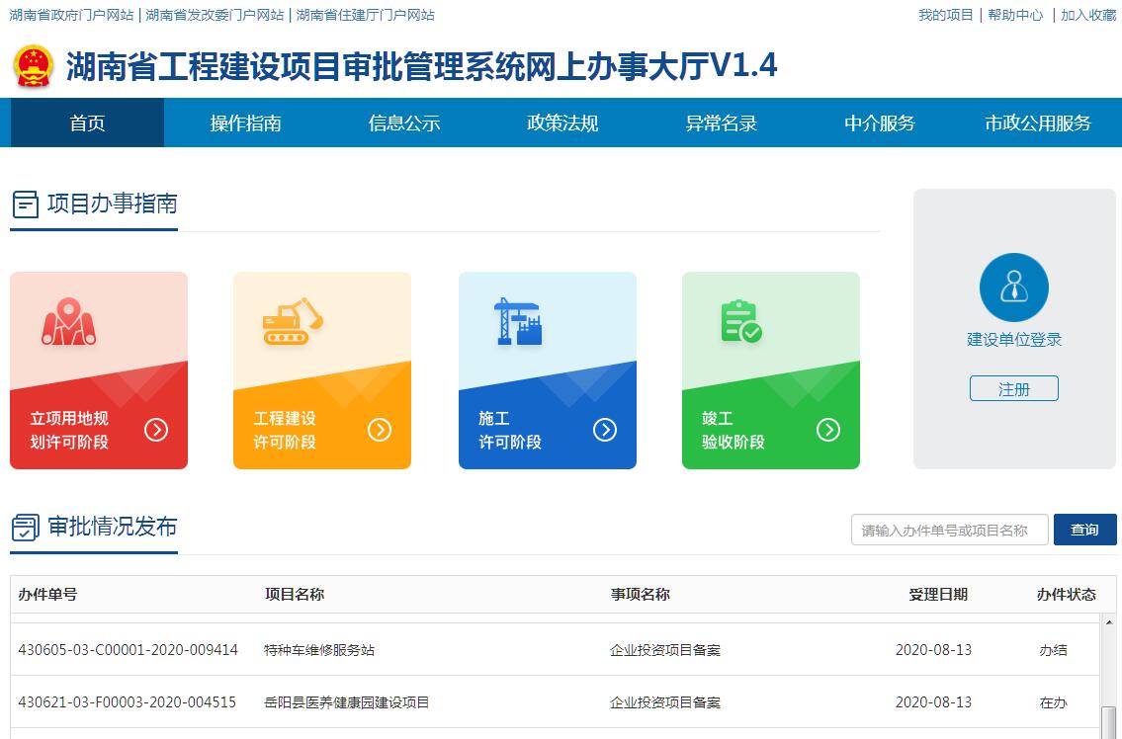
Task: Click the table scrollbar down arrow
Action: (1107, 731)
